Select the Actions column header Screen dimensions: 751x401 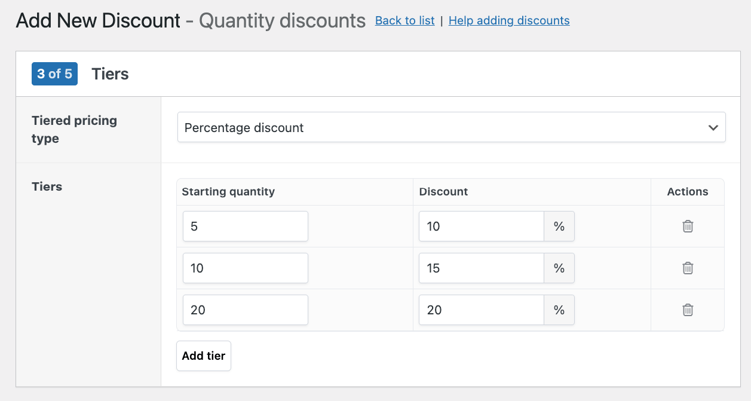(x=687, y=191)
